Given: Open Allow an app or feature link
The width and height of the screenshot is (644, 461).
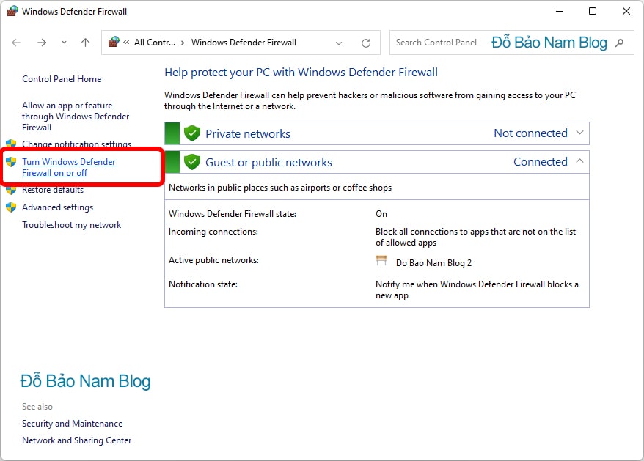Looking at the screenshot, I should click(76, 117).
